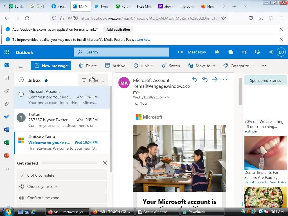Launch PowerPoint from the sidebar
Screen dimensions: 288x216
pyautogui.click(x=7, y=156)
